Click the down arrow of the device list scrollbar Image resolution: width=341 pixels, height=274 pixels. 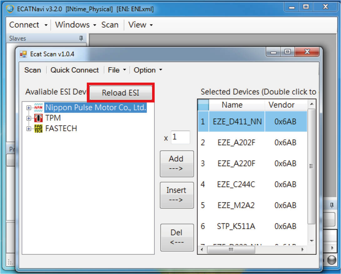tap(311, 241)
